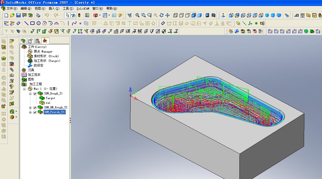Open the 文件 (File) menu

(12, 9)
